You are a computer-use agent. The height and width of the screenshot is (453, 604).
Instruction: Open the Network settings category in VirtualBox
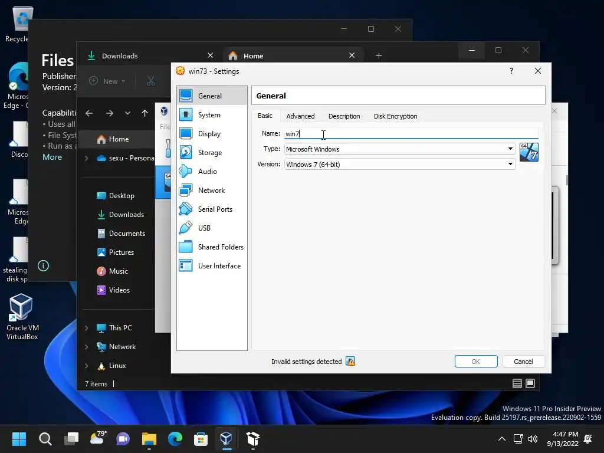tap(212, 191)
